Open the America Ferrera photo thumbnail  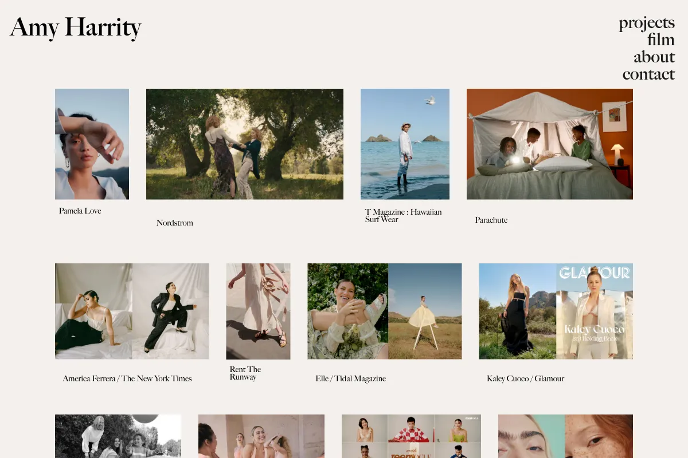[132, 311]
